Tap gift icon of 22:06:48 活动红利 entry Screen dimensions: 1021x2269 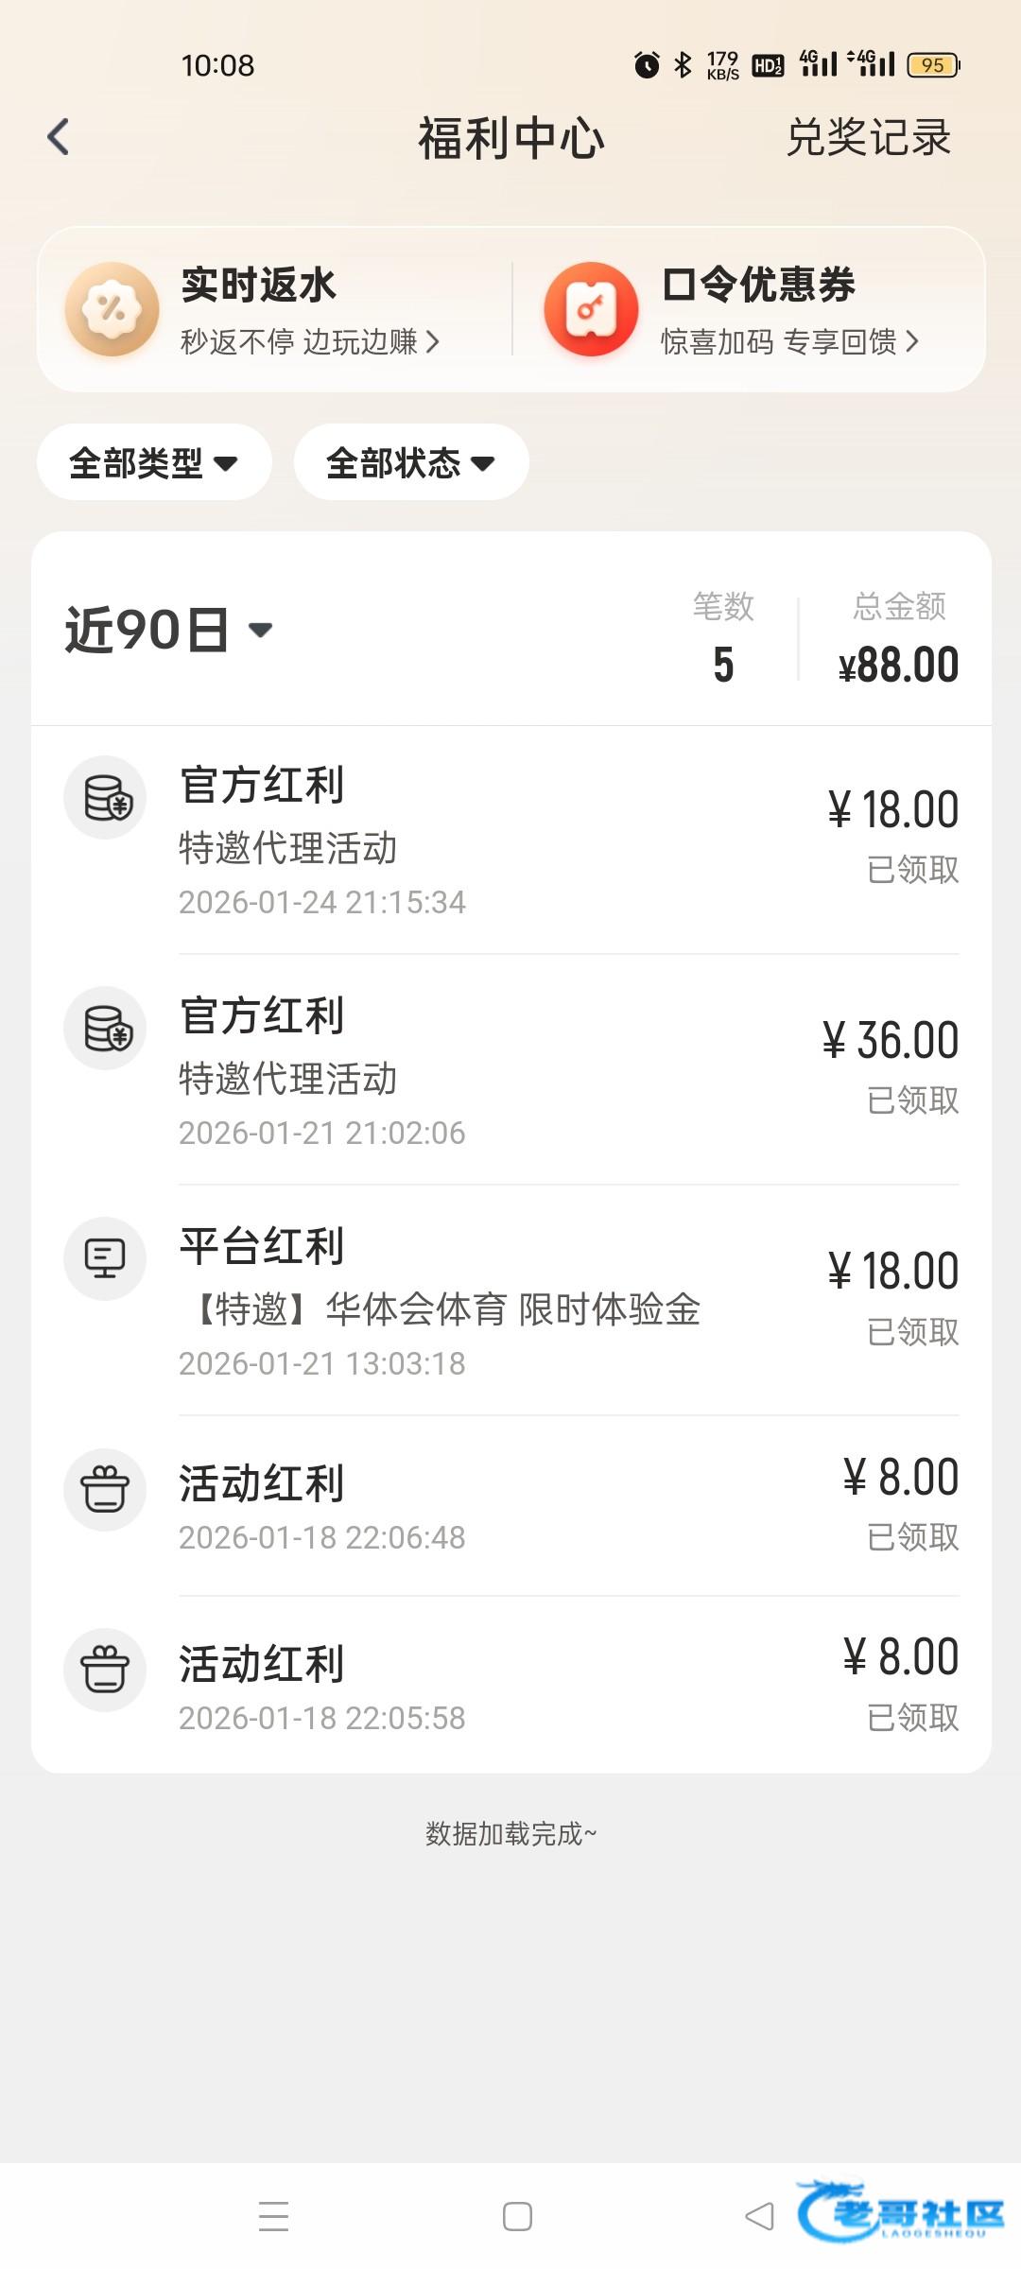pyautogui.click(x=105, y=1490)
